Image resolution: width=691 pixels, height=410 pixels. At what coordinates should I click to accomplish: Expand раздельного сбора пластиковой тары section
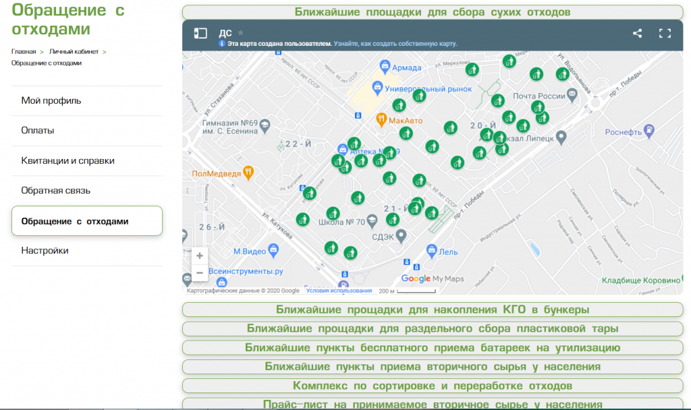coord(433,328)
